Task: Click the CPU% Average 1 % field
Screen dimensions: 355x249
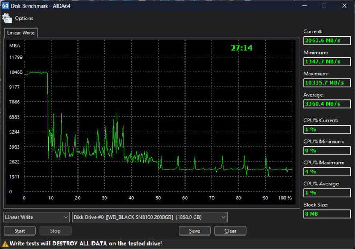Action: [327, 193]
